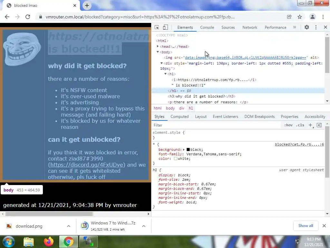
Task: Collapse the div style node
Action: point(161,63)
